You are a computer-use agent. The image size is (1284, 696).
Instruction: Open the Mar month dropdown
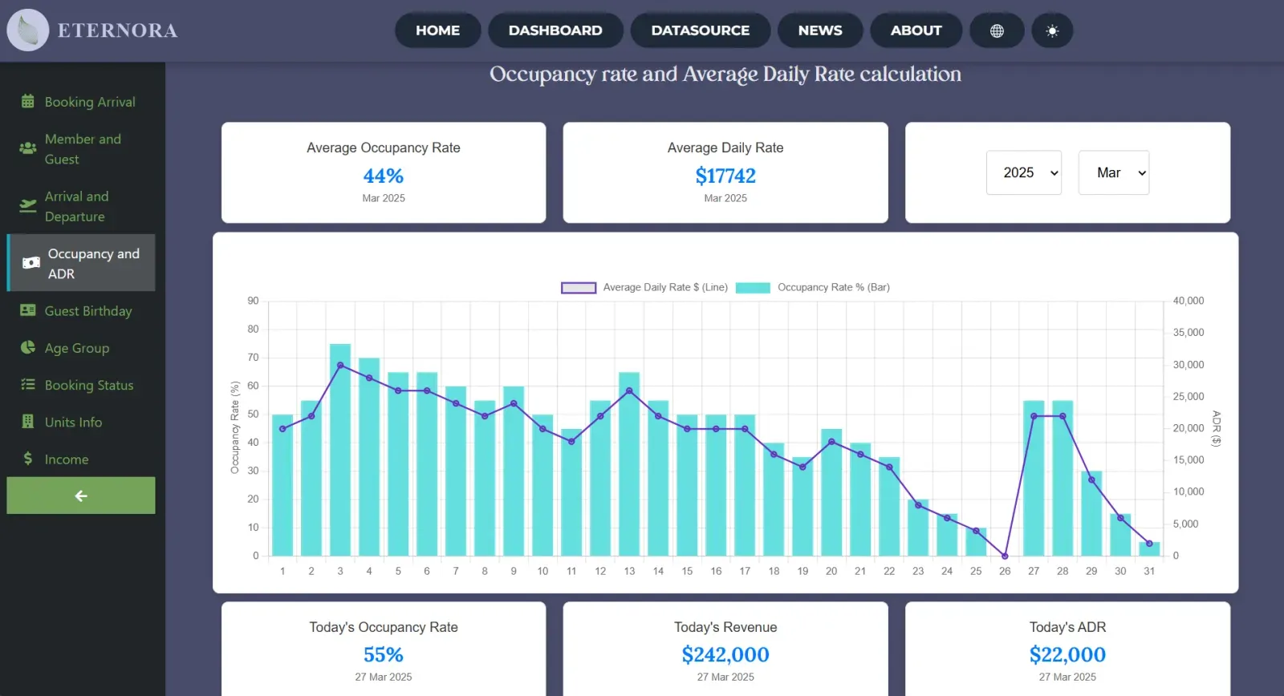pos(1114,172)
